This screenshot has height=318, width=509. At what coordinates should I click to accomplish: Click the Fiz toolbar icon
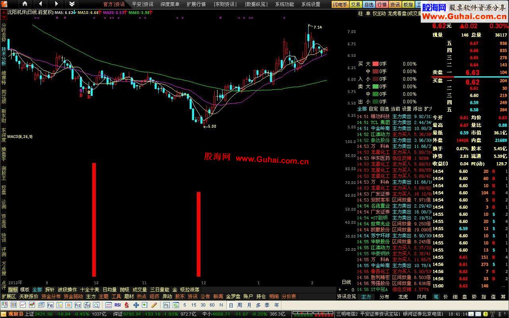pos(78,305)
